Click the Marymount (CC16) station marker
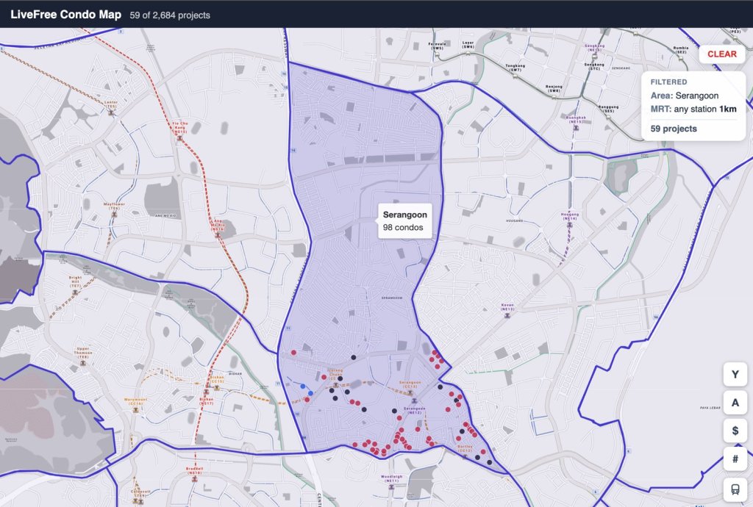This screenshot has width=753, height=507. (x=135, y=409)
